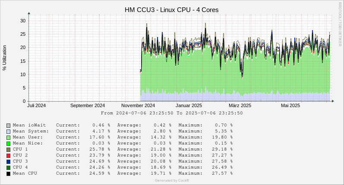Click CPU 3 average value 20.08 %
The height and width of the screenshot is (185, 344).
(x=161, y=161)
